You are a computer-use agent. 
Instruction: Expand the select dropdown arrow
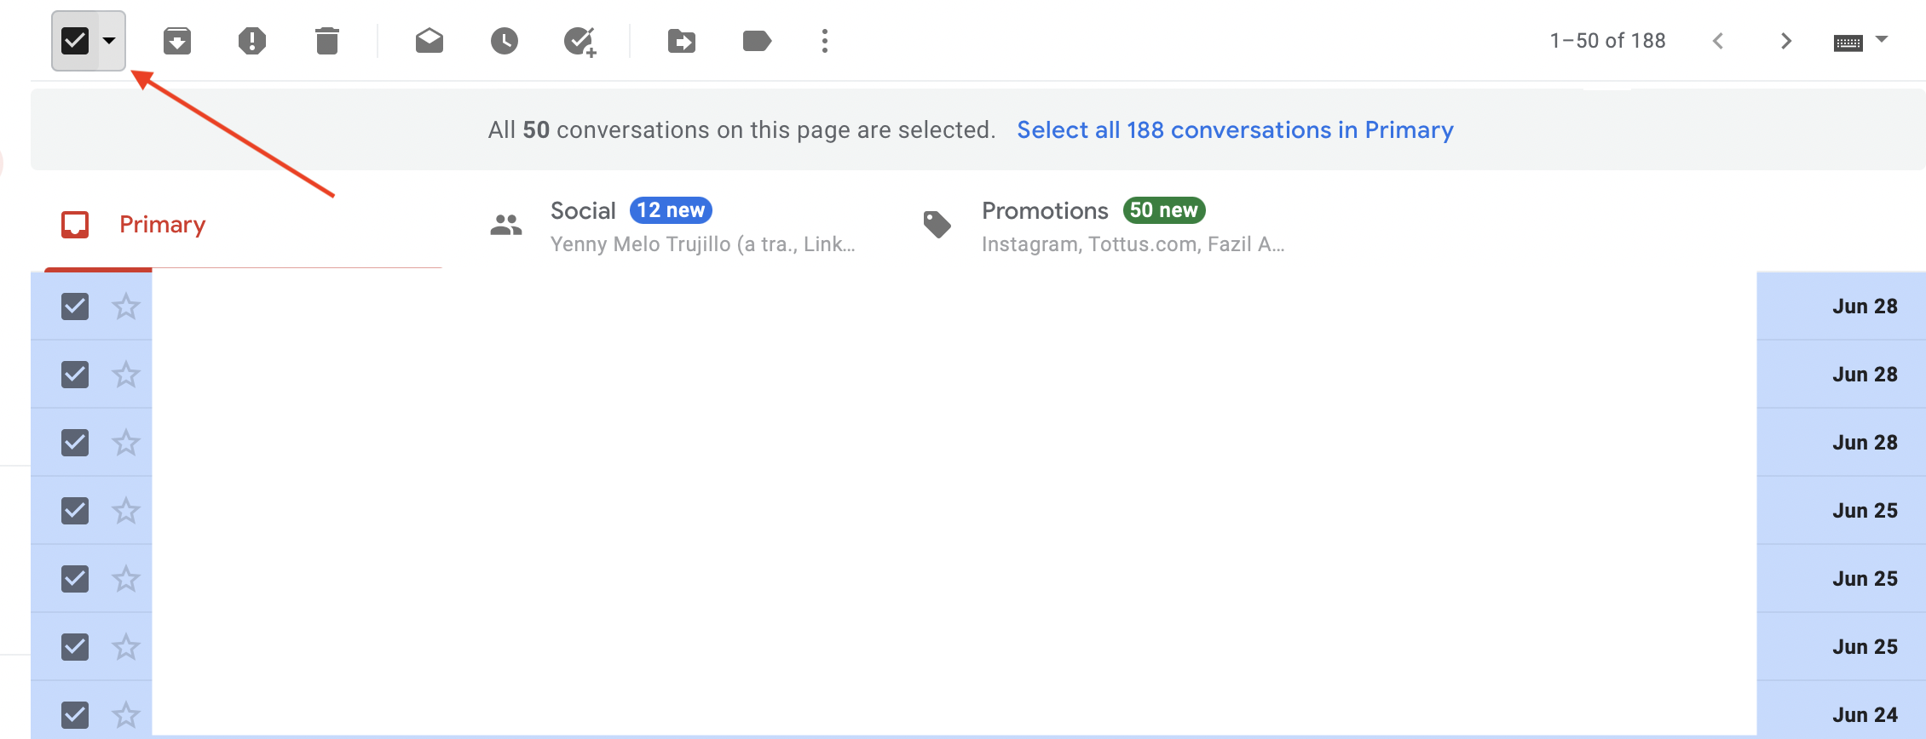tap(109, 41)
